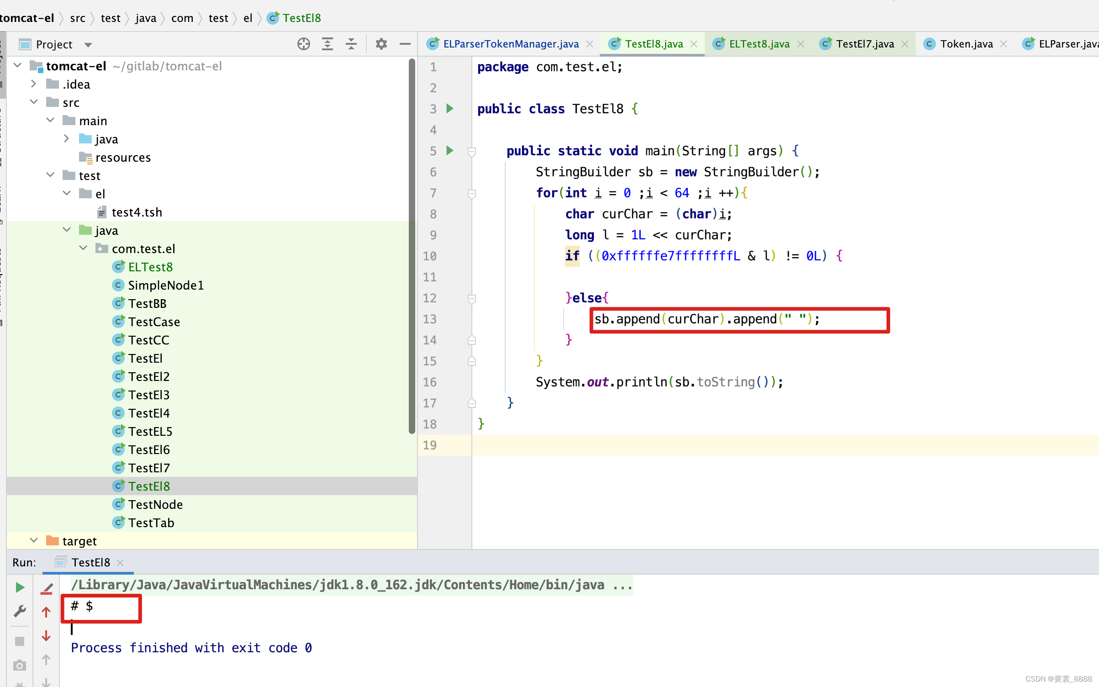1099x687 pixels.
Task: Switch to ELParserTokenManager.java tab
Action: [x=510, y=44]
